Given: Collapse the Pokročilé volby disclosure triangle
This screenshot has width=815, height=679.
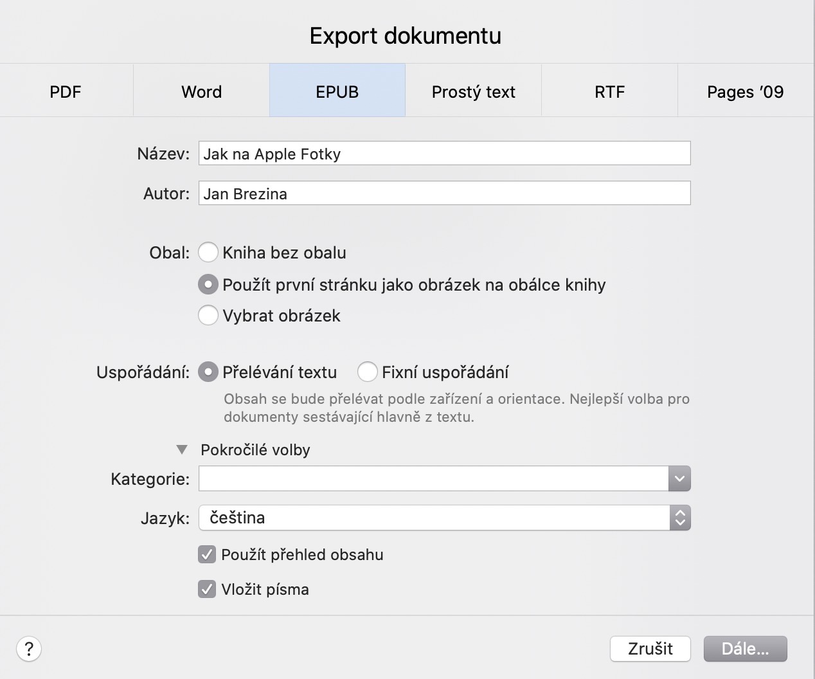Looking at the screenshot, I should [182, 450].
